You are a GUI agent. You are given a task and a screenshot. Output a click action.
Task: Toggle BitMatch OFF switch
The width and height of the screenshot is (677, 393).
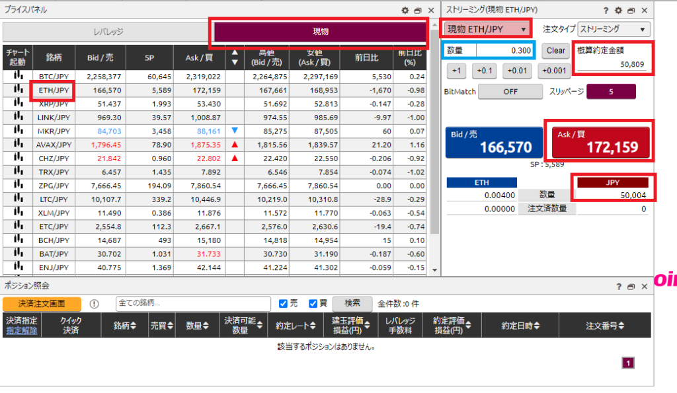pos(510,92)
